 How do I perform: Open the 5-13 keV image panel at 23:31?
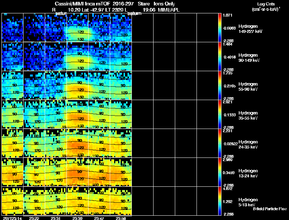click(56, 201)
